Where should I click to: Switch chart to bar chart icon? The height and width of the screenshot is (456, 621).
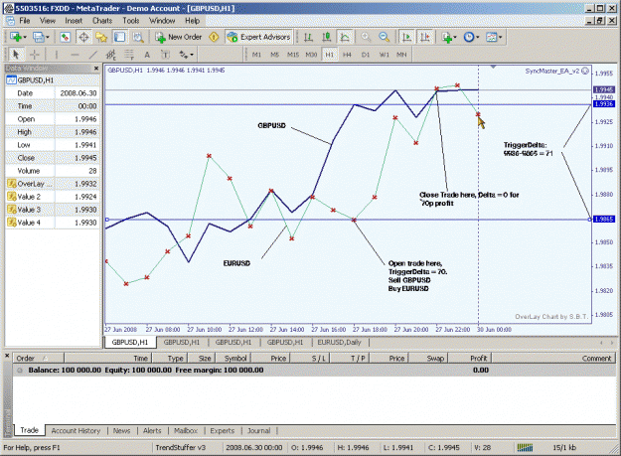(308, 37)
